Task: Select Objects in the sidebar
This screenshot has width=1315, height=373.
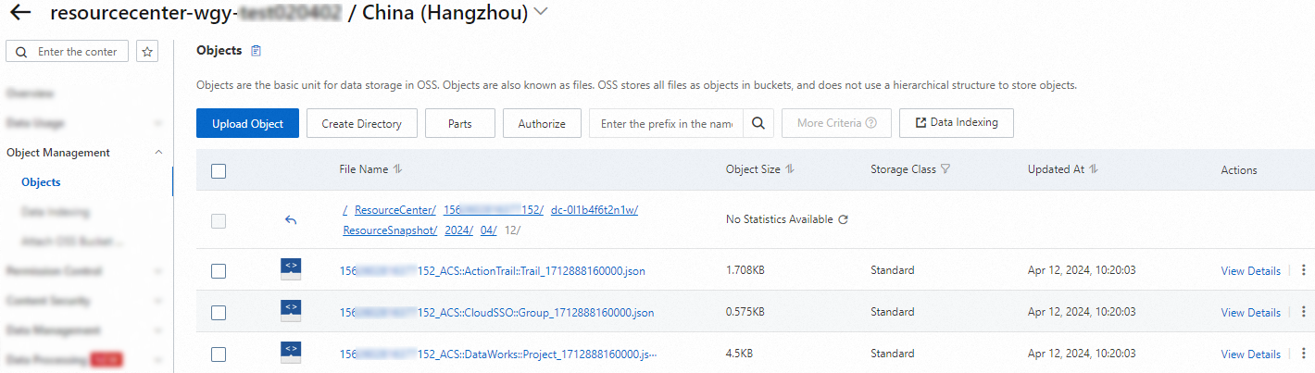Action: (x=41, y=182)
